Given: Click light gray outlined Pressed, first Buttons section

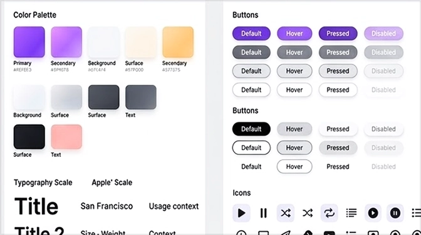Looking at the screenshot, I should [338, 71].
